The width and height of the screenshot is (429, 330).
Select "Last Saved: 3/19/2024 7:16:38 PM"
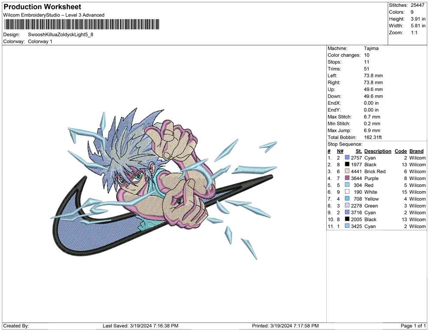click(x=140, y=326)
